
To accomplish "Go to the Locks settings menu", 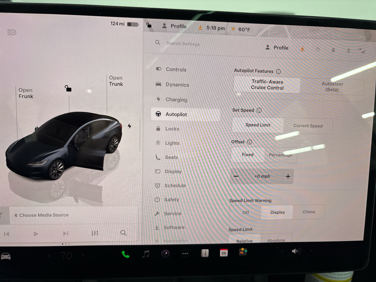I will [x=172, y=129].
